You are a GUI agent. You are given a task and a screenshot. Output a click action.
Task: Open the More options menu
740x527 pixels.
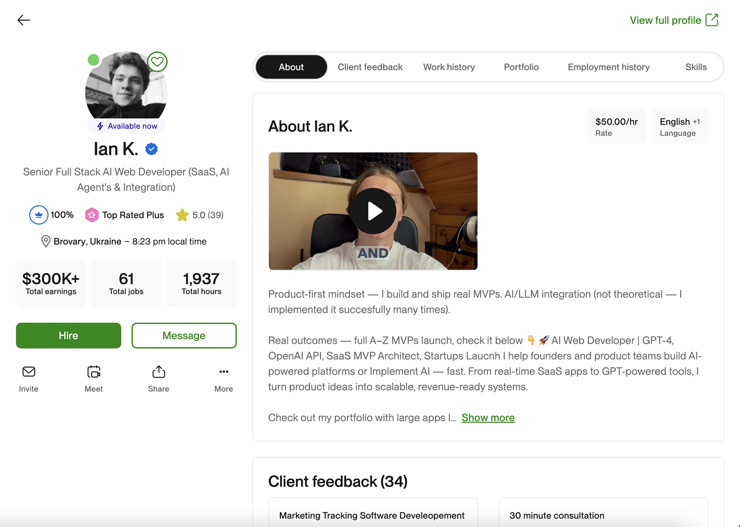click(x=223, y=372)
